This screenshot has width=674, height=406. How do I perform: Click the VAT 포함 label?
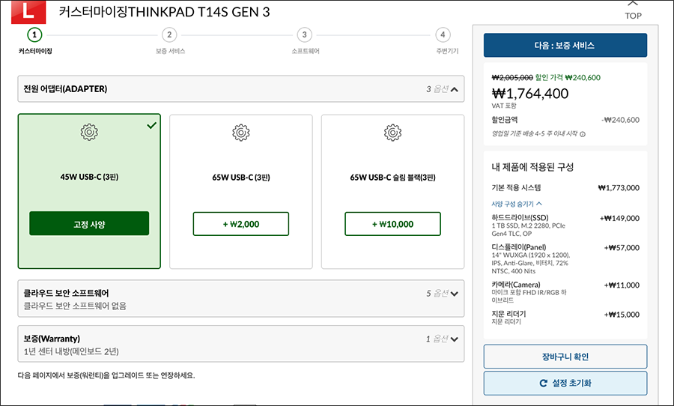tap(504, 106)
